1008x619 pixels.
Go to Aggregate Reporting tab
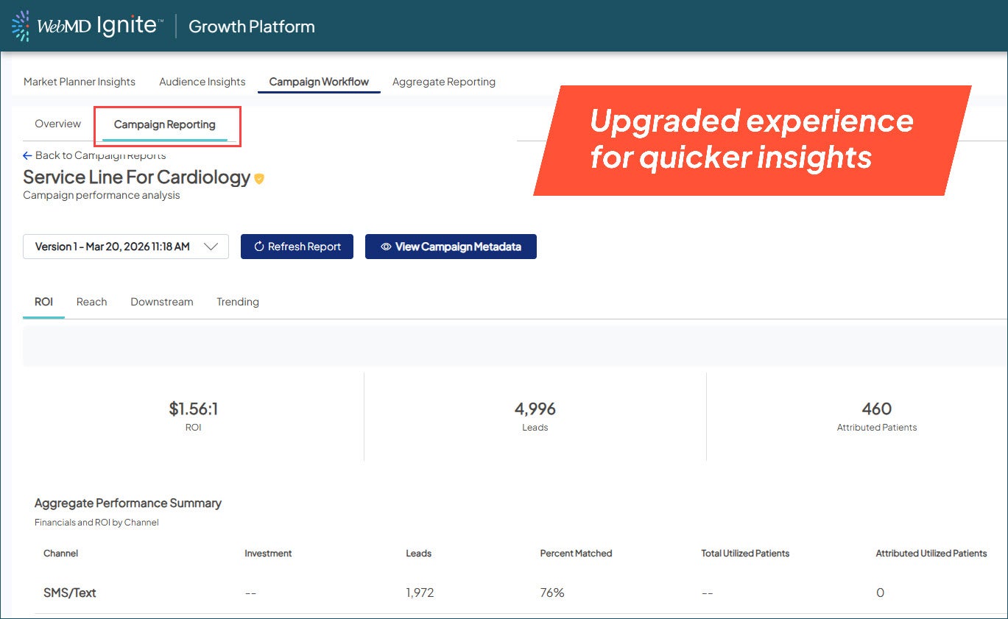[x=443, y=82]
